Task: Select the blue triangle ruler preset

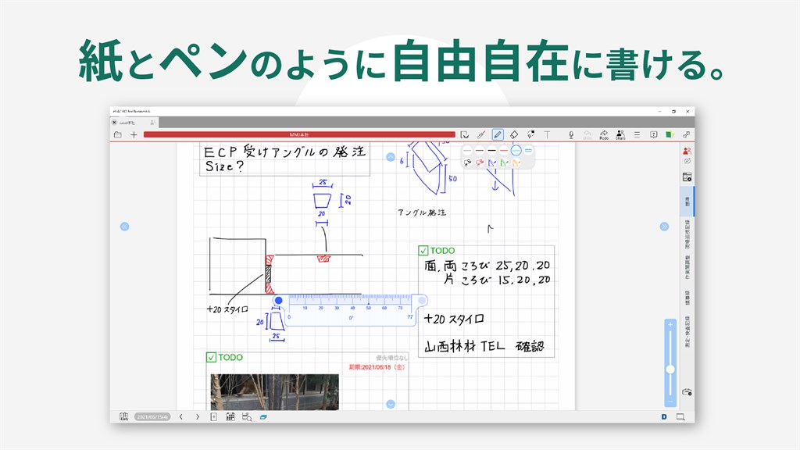Action: (492, 162)
